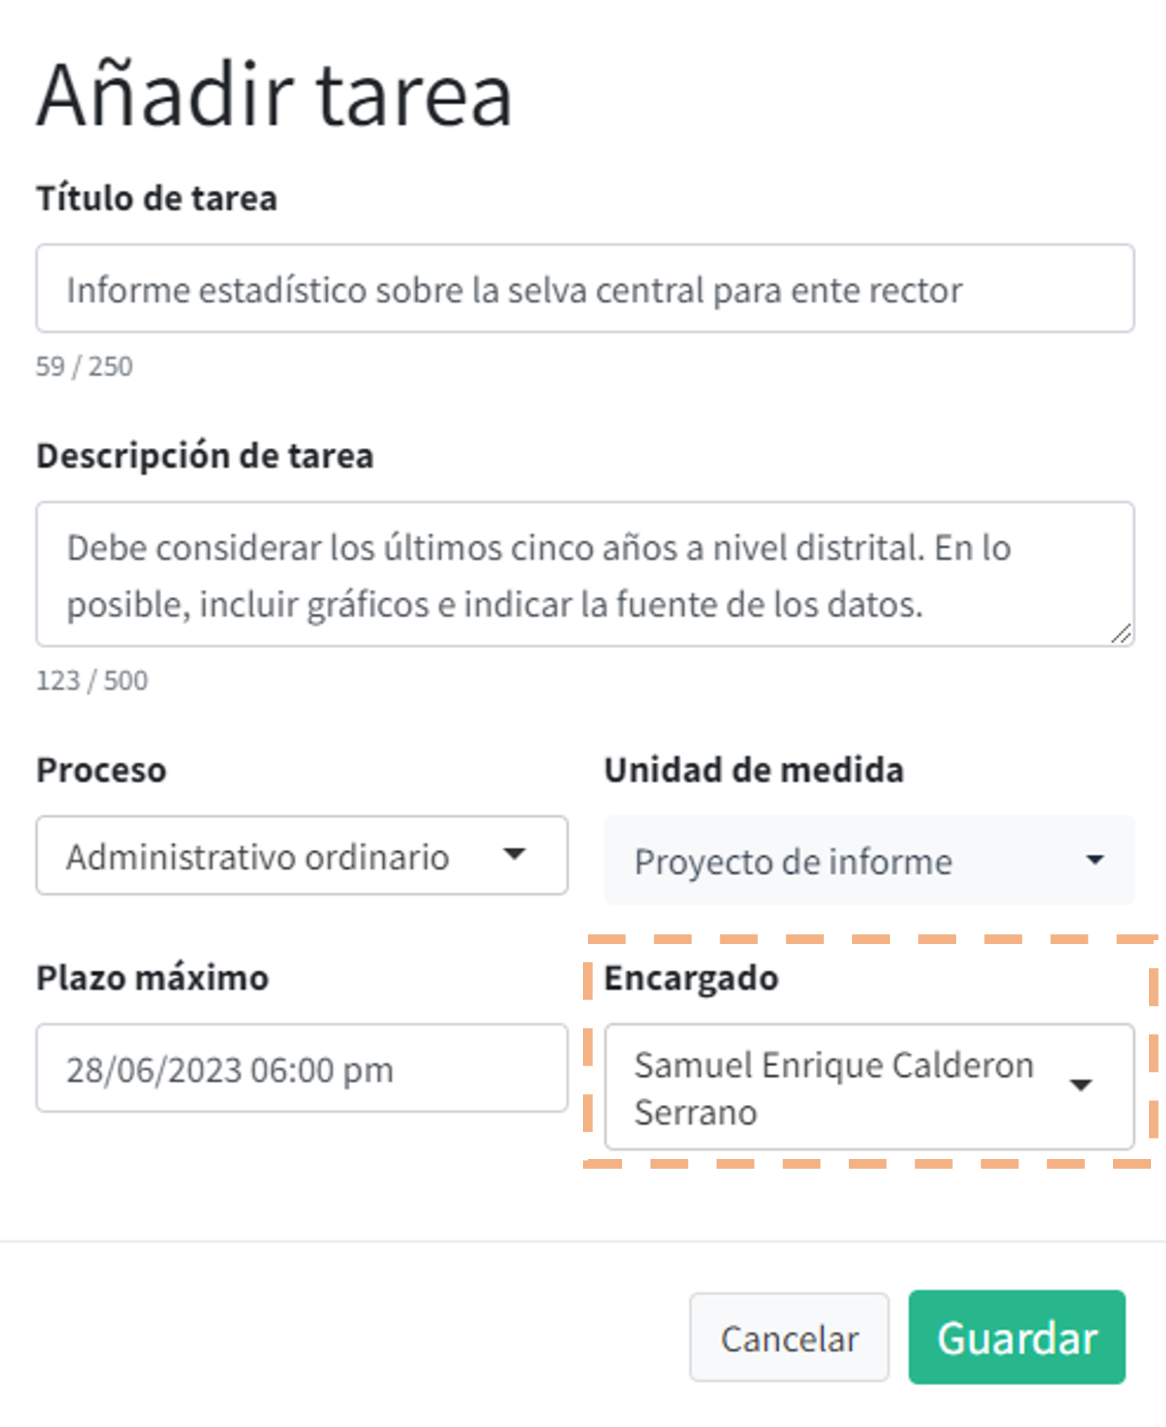
Task: Open the Proceso dropdown arrow
Action: (516, 855)
